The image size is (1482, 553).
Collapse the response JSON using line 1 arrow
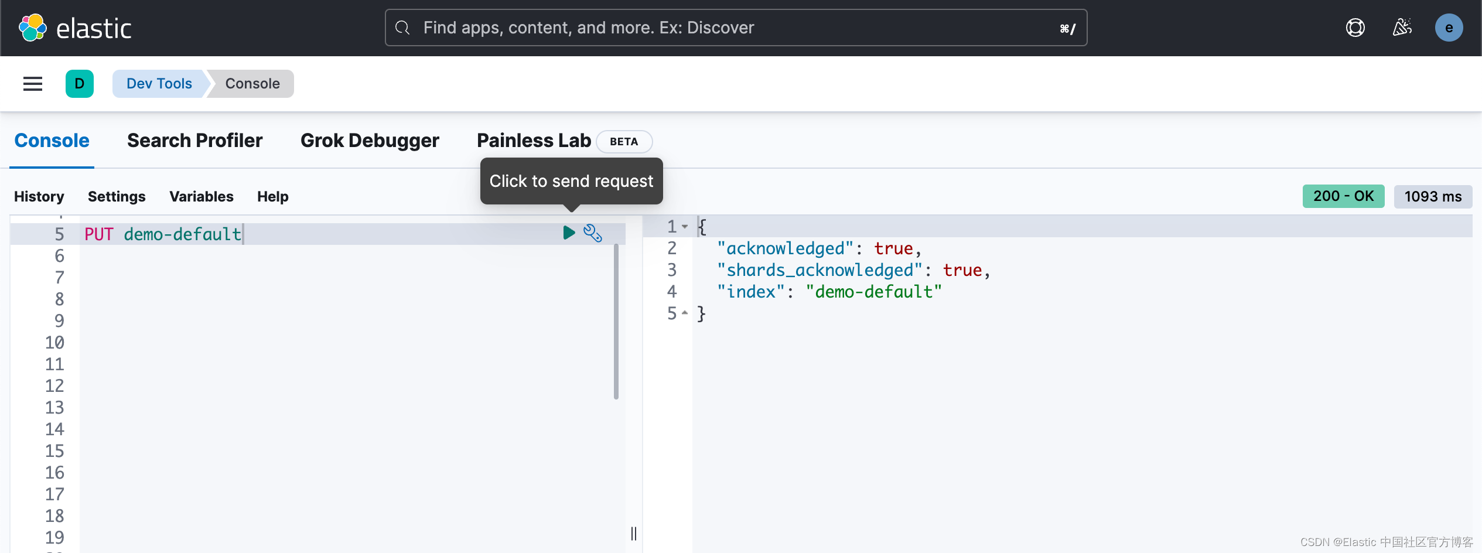(x=685, y=227)
